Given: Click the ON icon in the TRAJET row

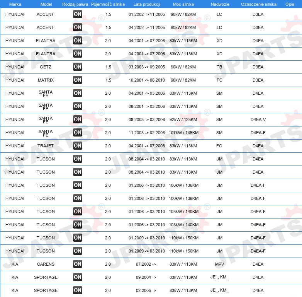Looking at the screenshot, I should click(78, 146).
